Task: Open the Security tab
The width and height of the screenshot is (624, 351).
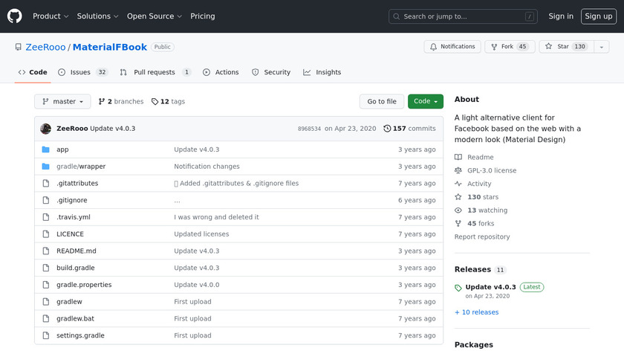Action: click(271, 72)
